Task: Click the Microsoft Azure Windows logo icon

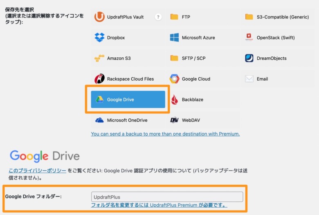Action: pos(174,38)
